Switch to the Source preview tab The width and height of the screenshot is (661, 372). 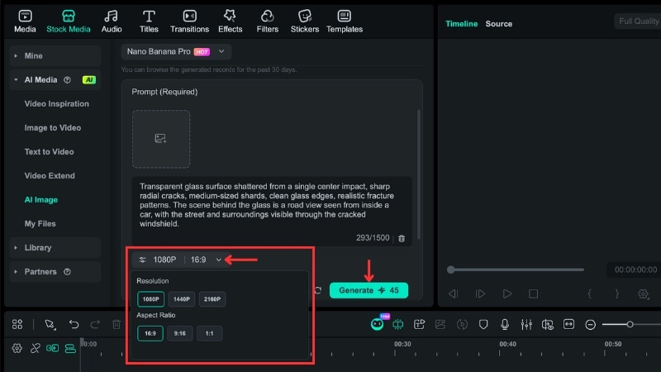[499, 24]
